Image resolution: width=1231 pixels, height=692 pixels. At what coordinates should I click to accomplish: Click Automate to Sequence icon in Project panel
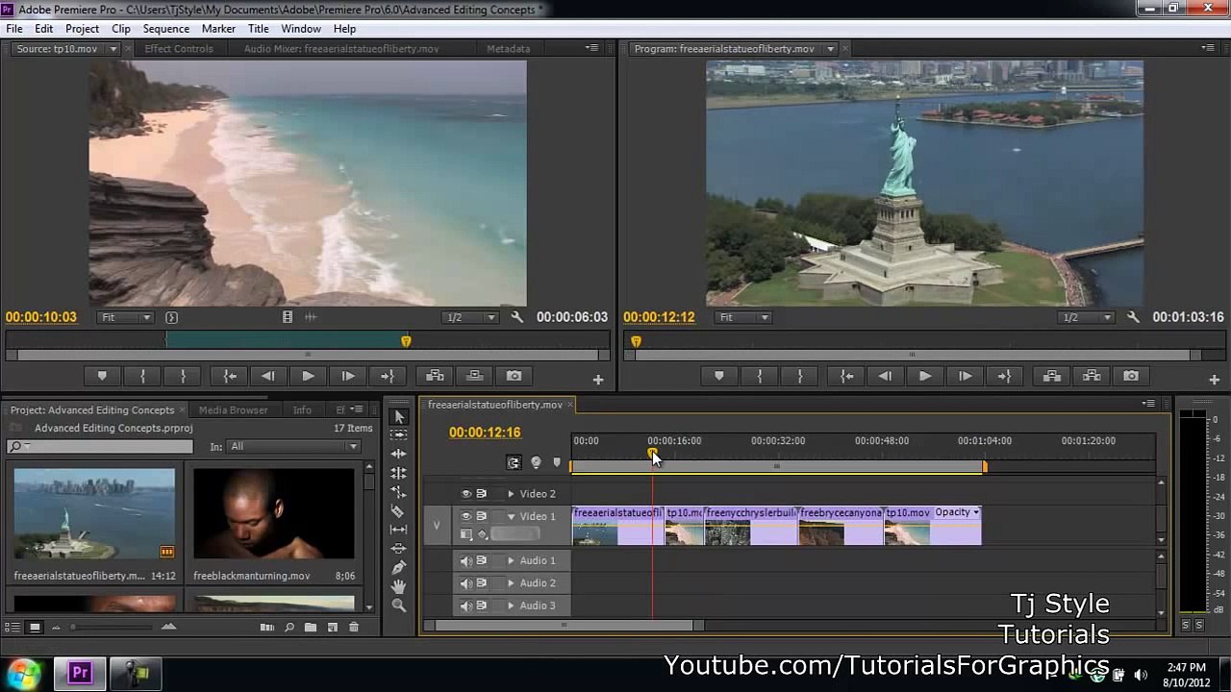[x=267, y=628]
